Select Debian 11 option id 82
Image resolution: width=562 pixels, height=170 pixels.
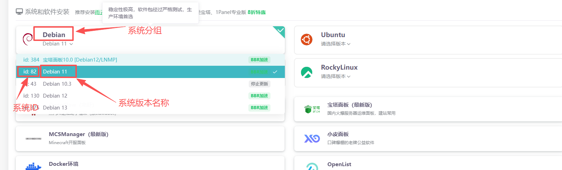(150, 72)
